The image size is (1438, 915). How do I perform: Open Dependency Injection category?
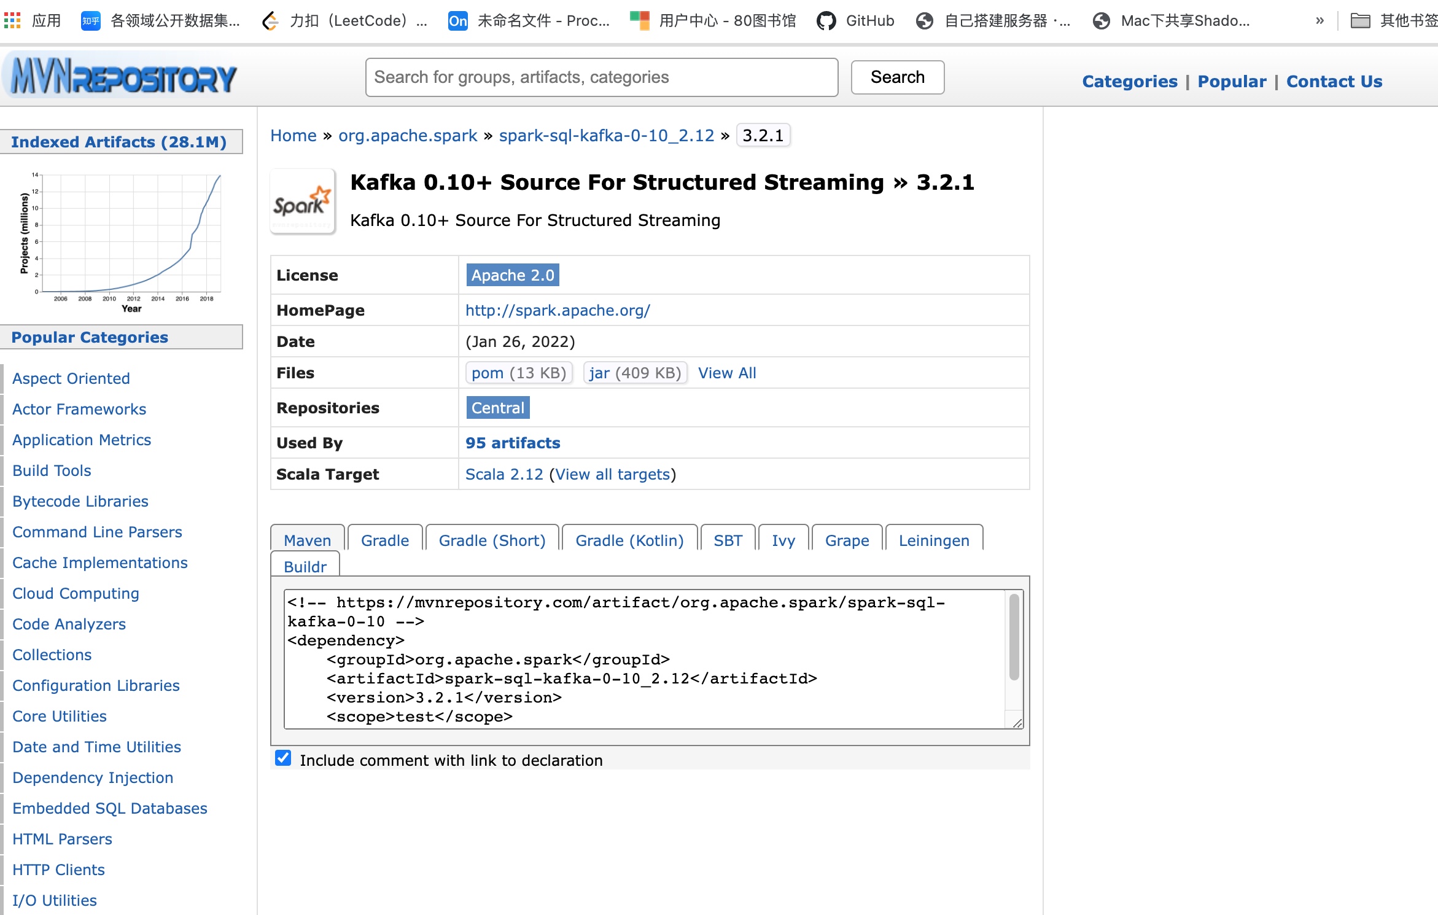click(93, 777)
